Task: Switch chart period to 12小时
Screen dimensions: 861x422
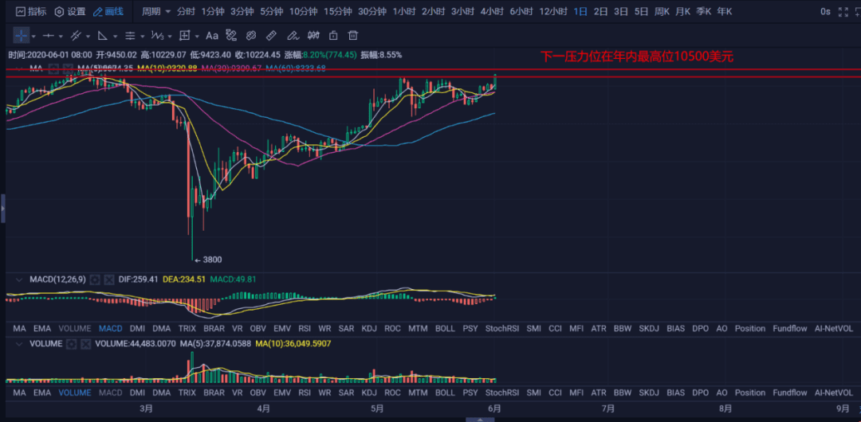Action: pyautogui.click(x=553, y=11)
